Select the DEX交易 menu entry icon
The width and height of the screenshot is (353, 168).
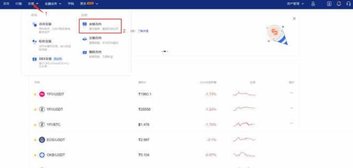pos(34,59)
